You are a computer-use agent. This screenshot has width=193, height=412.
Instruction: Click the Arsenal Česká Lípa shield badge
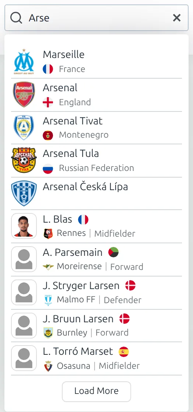(24, 193)
